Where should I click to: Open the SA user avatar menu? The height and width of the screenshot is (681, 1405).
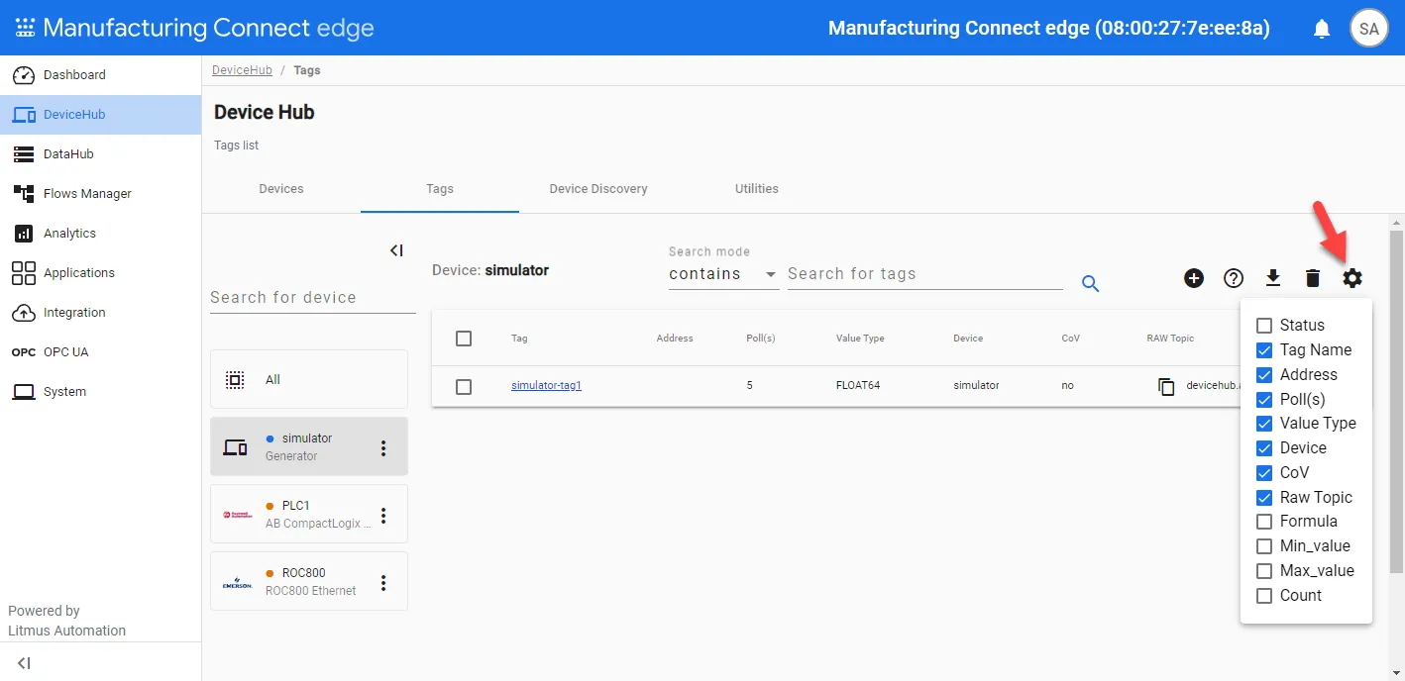click(1368, 29)
